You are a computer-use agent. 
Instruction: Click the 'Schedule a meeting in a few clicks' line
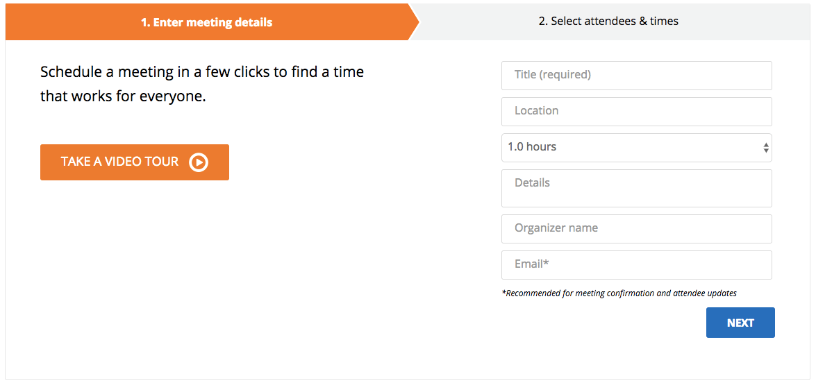tap(202, 72)
